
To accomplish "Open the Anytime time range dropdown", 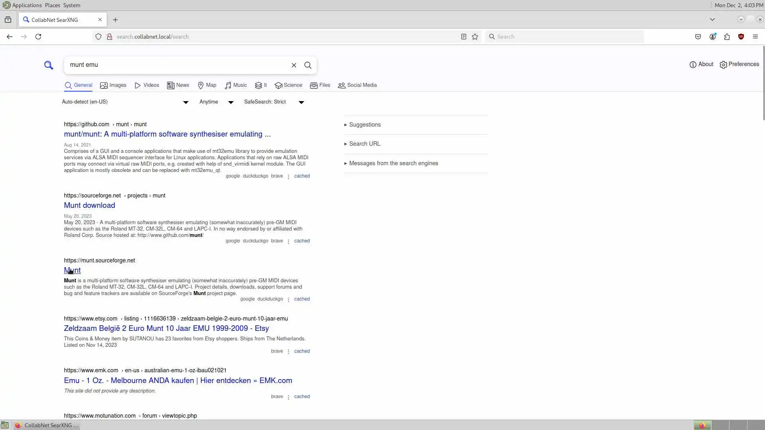I will 216,102.
